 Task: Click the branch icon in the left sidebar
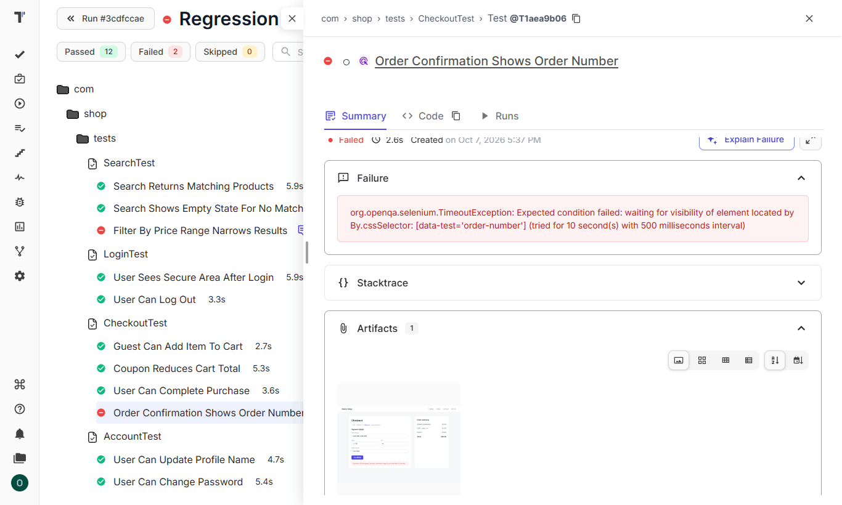click(x=20, y=251)
